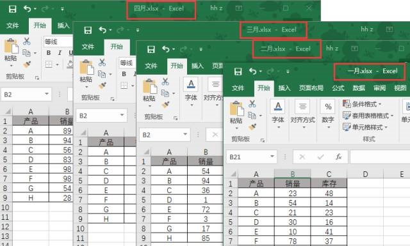Click the Save icon in 一月.xlsx window

click(238, 71)
